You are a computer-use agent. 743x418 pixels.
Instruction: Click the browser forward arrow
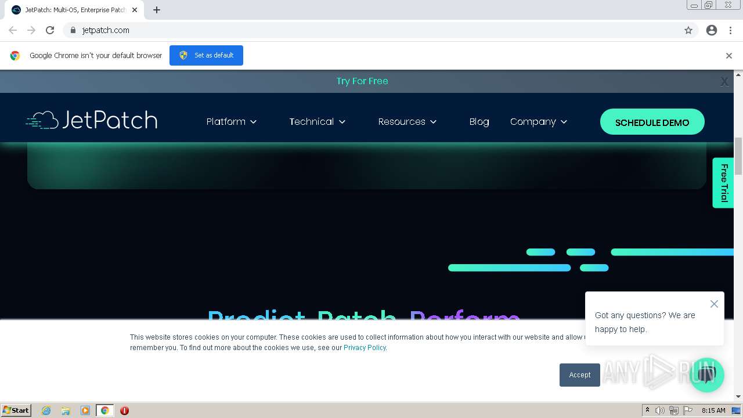click(x=31, y=30)
